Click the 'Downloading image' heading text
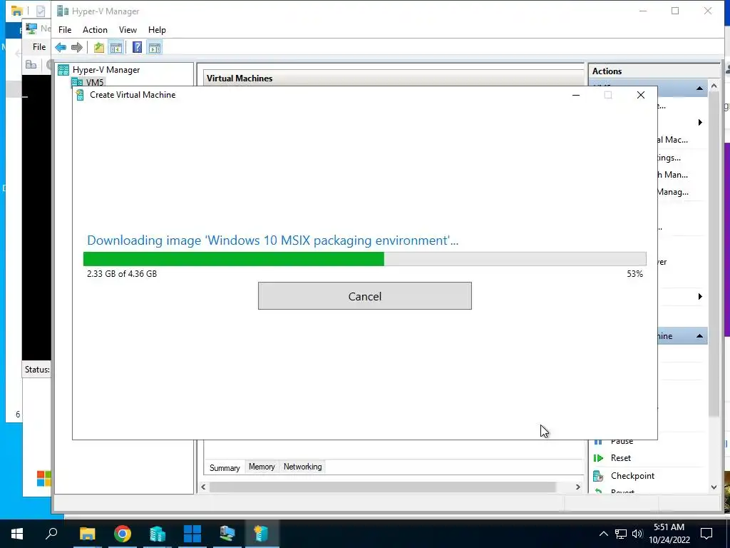This screenshot has width=730, height=548. point(273,240)
